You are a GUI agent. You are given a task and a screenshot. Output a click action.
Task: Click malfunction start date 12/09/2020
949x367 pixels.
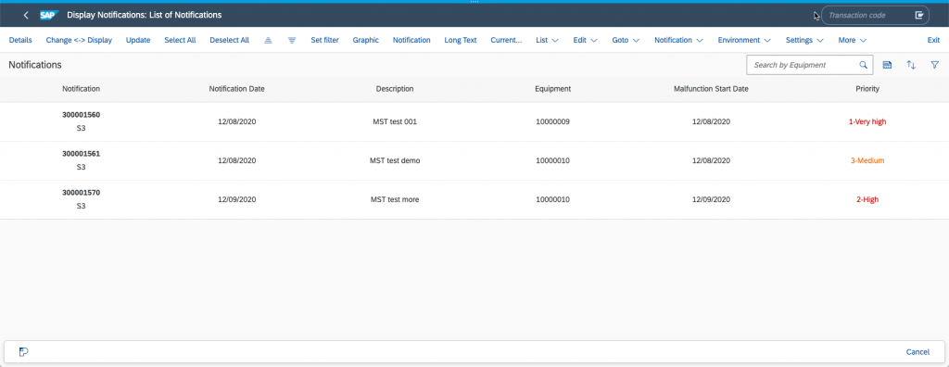coord(711,199)
